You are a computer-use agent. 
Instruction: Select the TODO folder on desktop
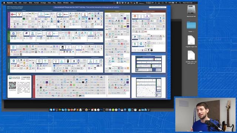pyautogui.click(x=191, y=25)
